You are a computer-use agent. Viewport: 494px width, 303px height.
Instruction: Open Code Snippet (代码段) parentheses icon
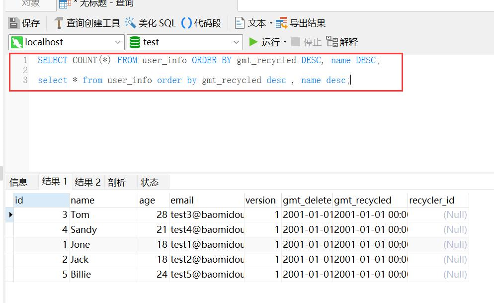click(186, 23)
